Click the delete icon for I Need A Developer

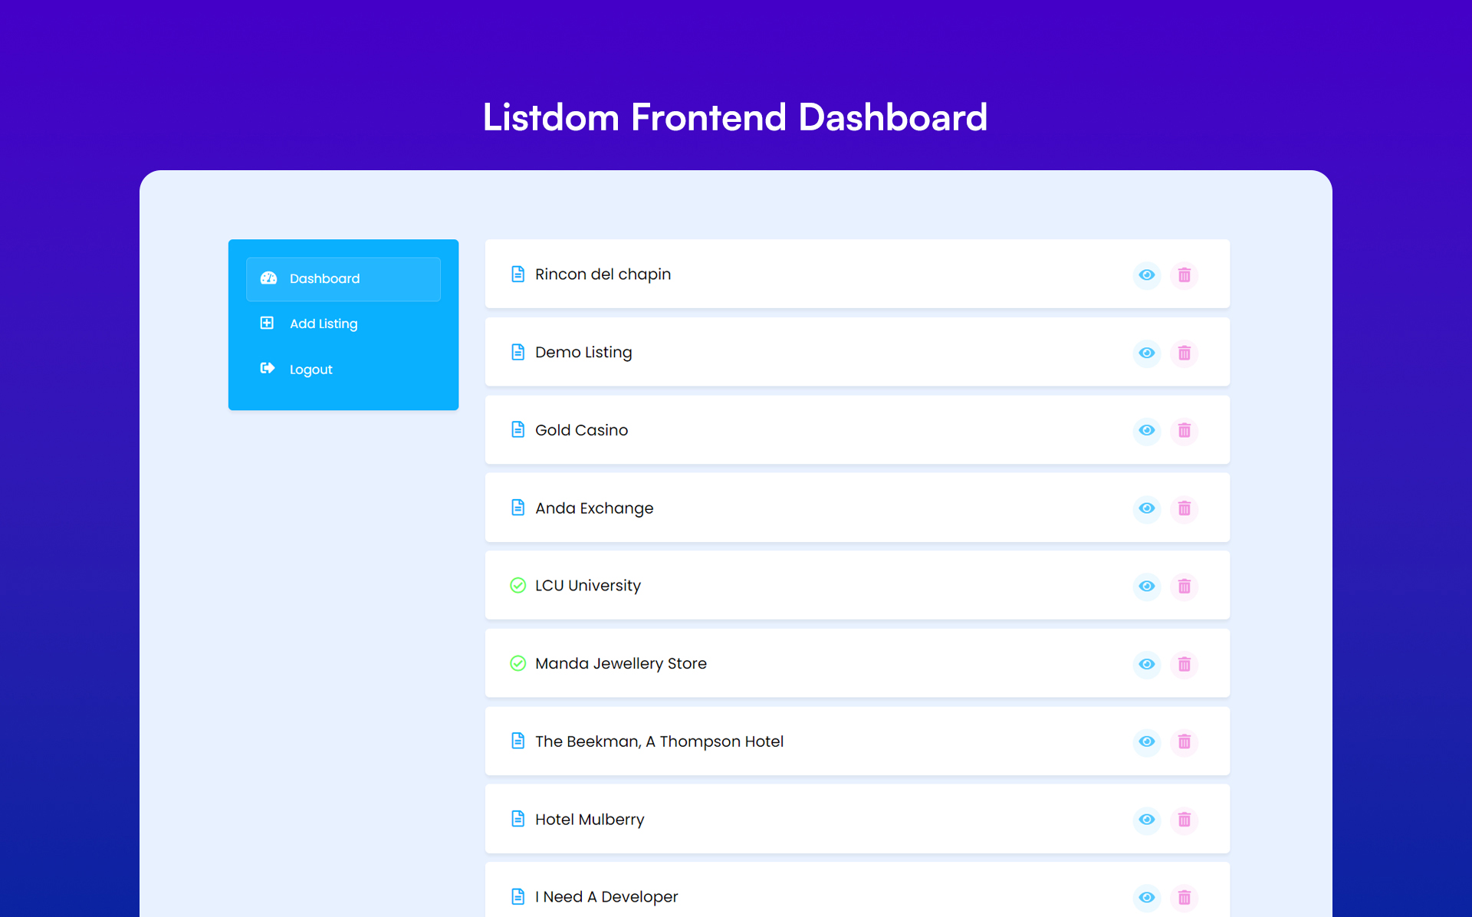[1184, 897]
